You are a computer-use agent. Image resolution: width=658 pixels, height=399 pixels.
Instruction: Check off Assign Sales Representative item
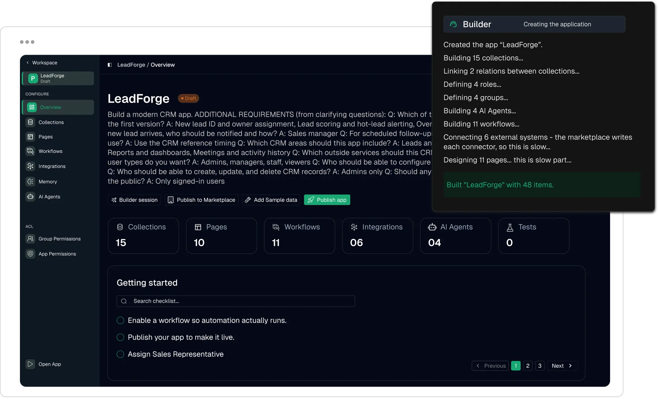coord(120,354)
